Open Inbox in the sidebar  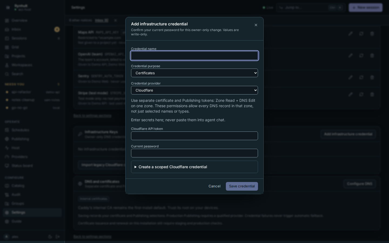tap(32, 29)
